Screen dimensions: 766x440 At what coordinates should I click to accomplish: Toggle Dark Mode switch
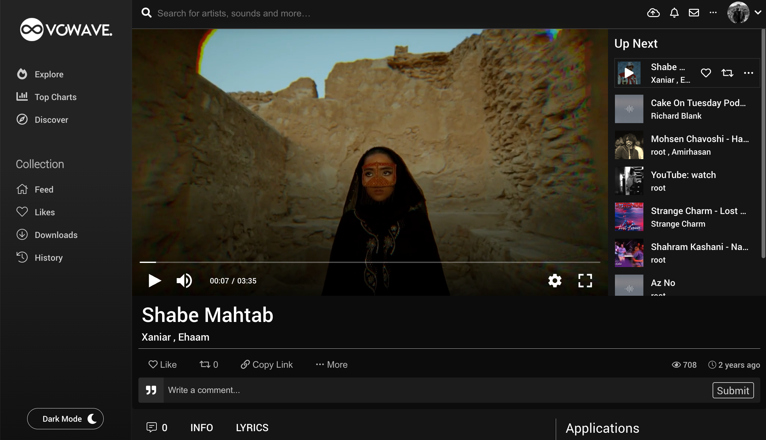coord(65,419)
